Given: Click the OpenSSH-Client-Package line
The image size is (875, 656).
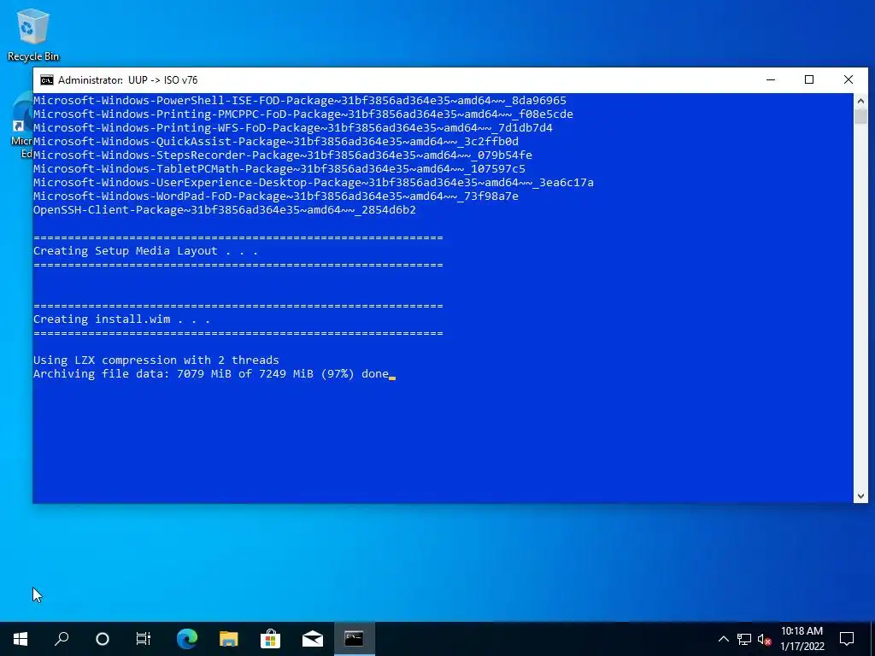Looking at the screenshot, I should (225, 210).
